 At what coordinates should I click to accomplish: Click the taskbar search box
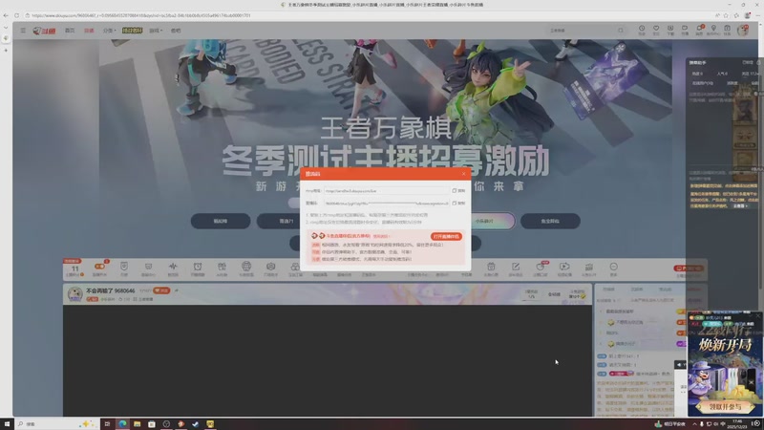pyautogui.click(x=56, y=424)
